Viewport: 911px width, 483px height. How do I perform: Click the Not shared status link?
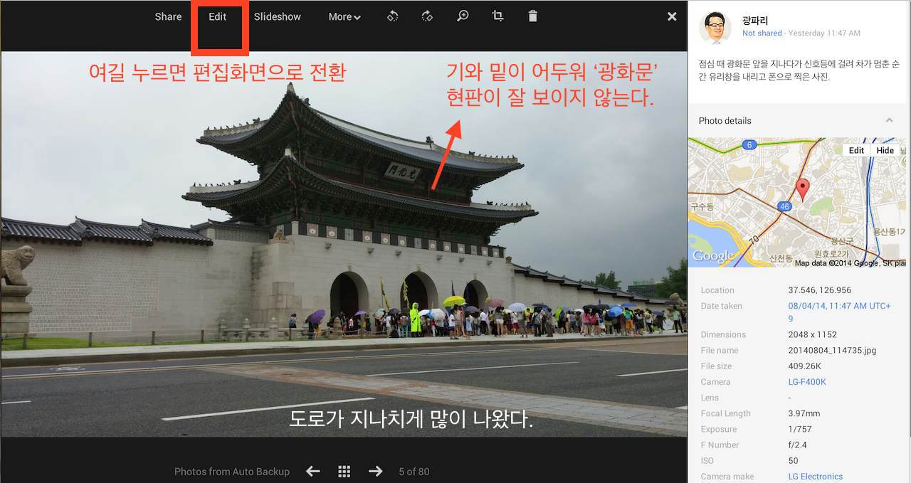[762, 33]
